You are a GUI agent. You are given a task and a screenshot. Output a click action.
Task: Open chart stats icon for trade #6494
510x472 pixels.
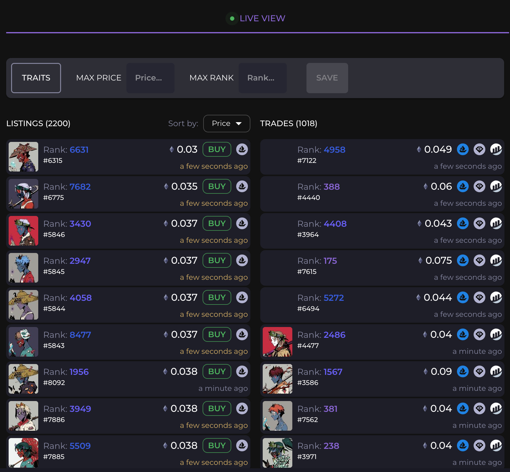coord(496,297)
